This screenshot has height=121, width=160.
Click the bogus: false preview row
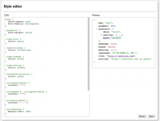coord(107,47)
